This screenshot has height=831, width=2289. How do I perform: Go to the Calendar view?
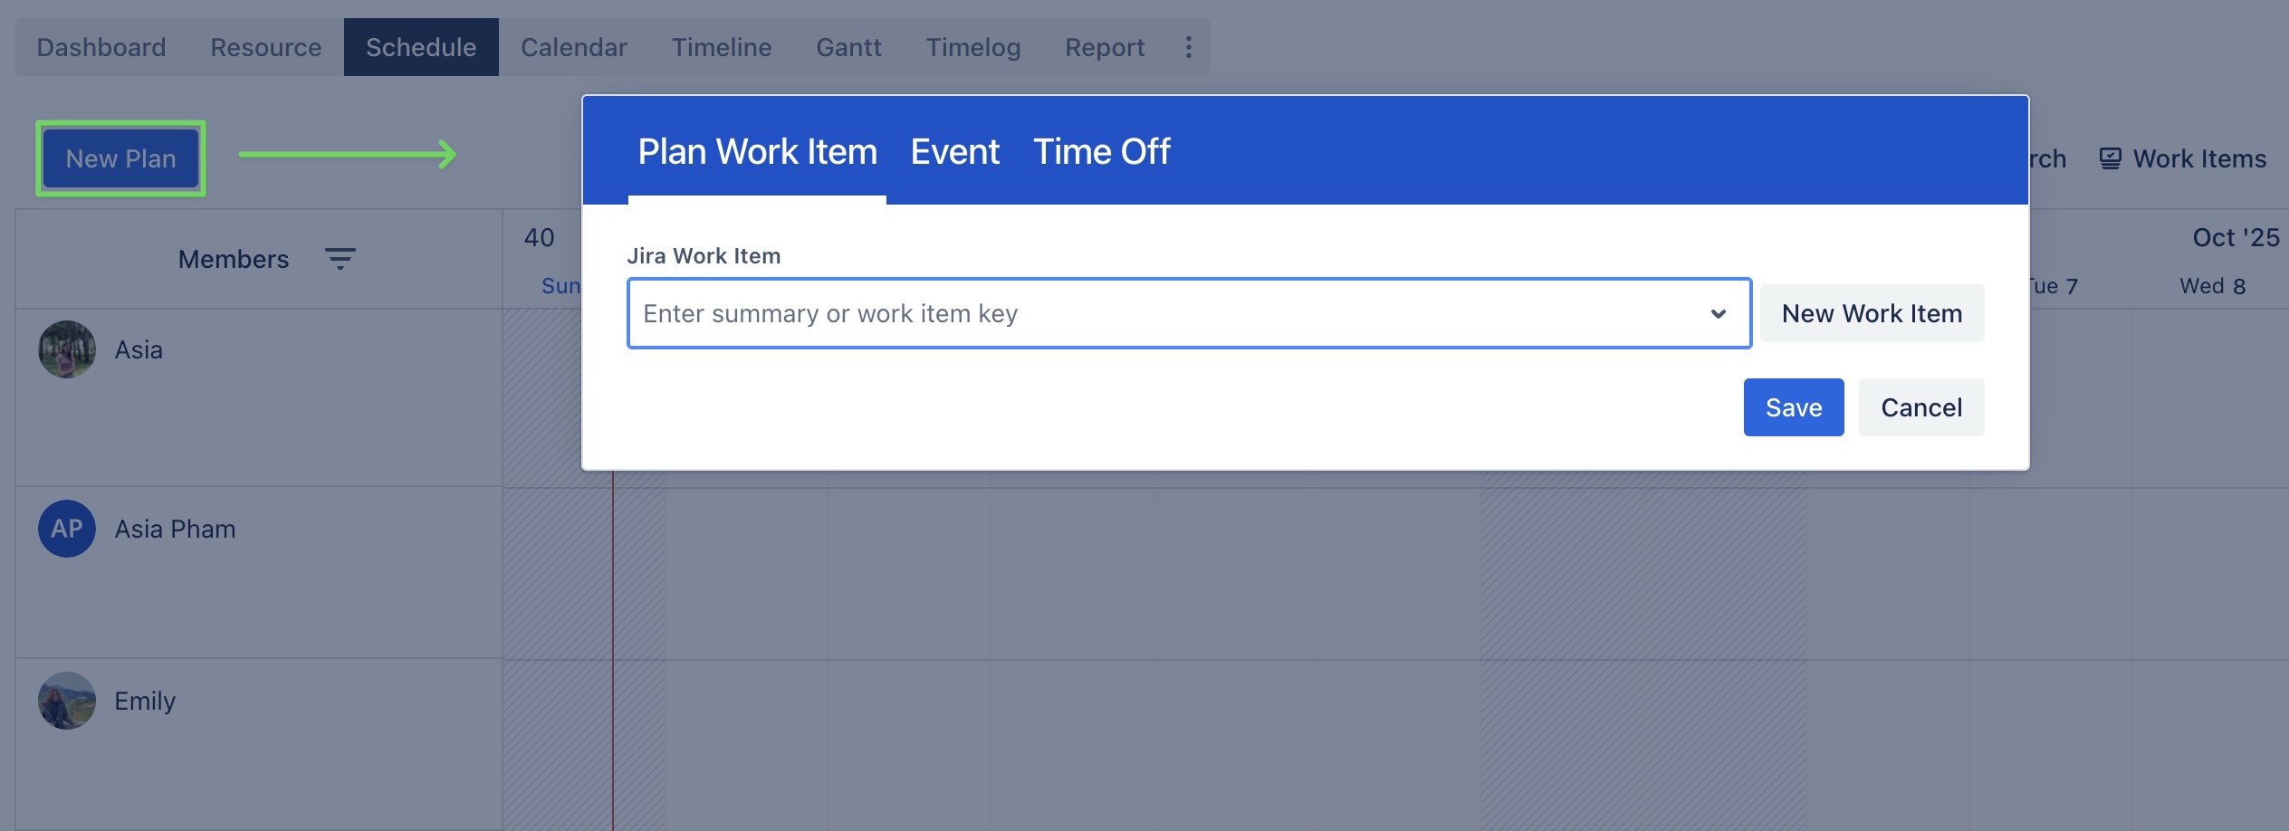(573, 47)
